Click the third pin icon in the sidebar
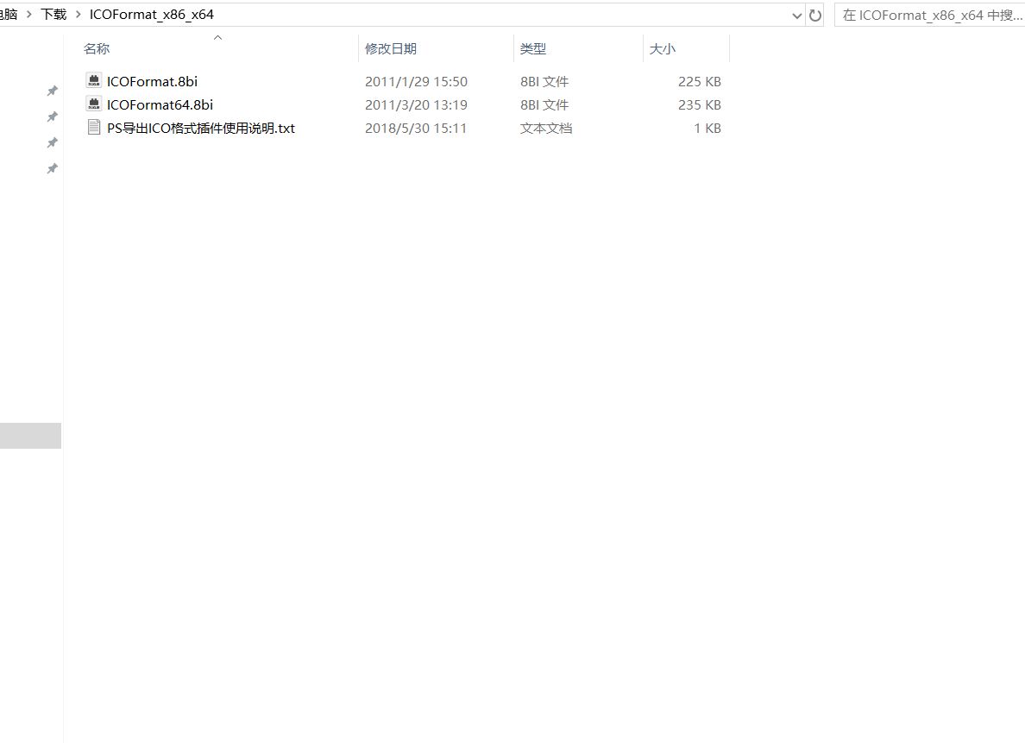Image resolution: width=1025 pixels, height=743 pixels. tap(52, 142)
